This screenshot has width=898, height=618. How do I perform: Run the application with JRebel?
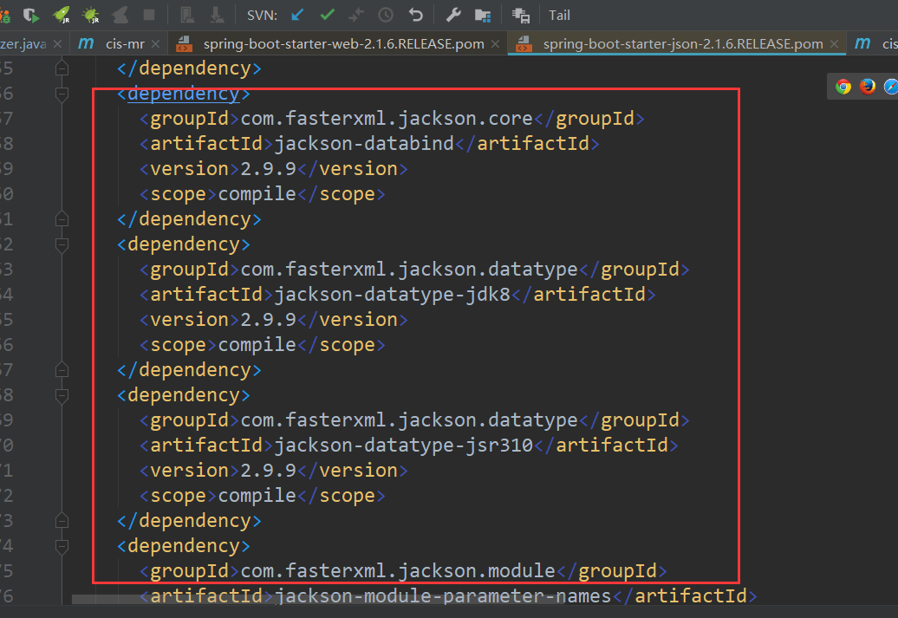coord(59,15)
